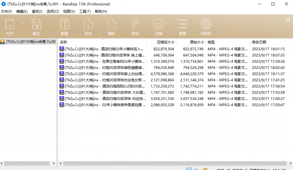Click the tree panel horizontal scrollbar thumb
Viewport: 293px width, 170px height.
click(26, 163)
